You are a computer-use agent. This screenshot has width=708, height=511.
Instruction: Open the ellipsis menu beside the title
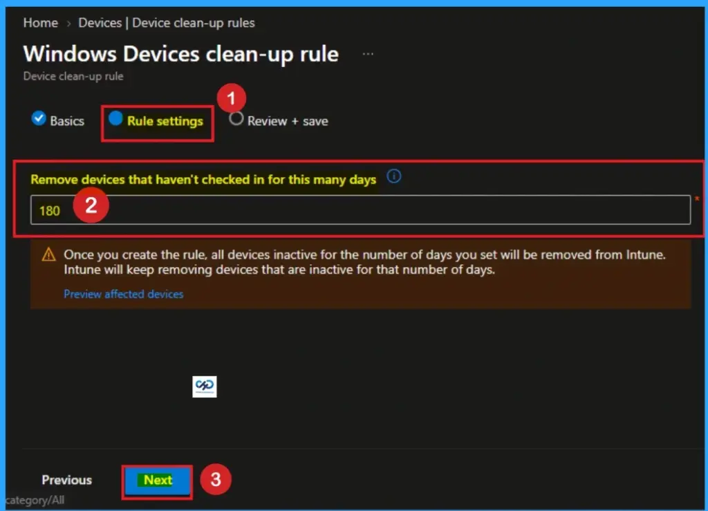(x=368, y=54)
